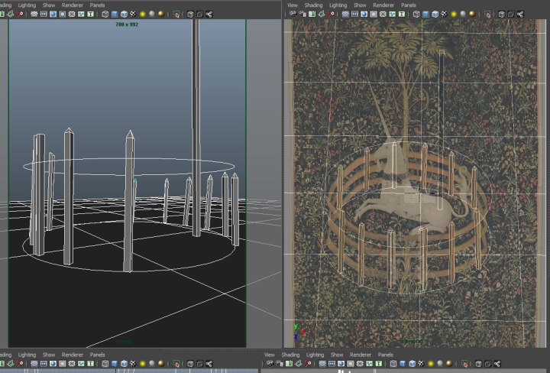Open the Panels menu in the top-right panel

[x=408, y=5]
